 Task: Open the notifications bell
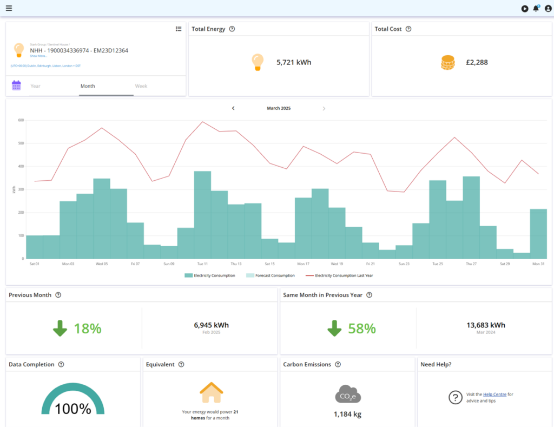click(x=536, y=9)
